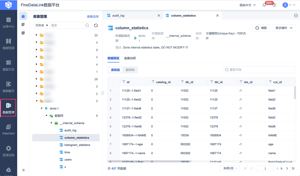Switch to 表结构 view
The image size is (300, 176).
130,70
